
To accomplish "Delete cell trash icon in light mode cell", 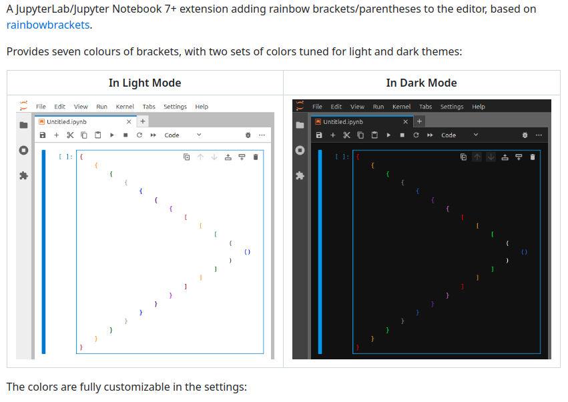I will tap(256, 157).
